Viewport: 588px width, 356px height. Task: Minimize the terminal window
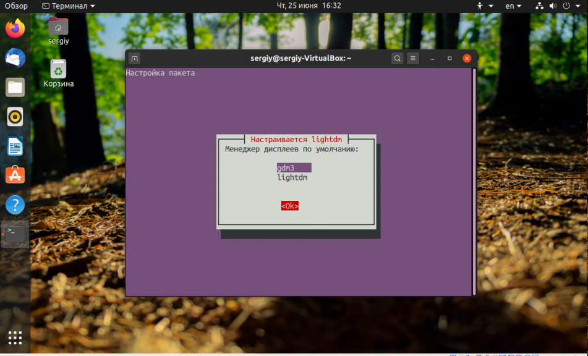432,59
